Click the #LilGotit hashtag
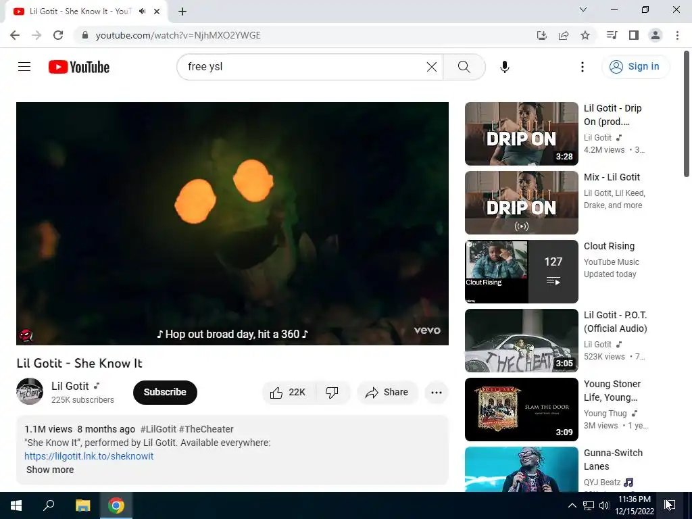Viewport: 692px width, 519px height. pos(158,429)
